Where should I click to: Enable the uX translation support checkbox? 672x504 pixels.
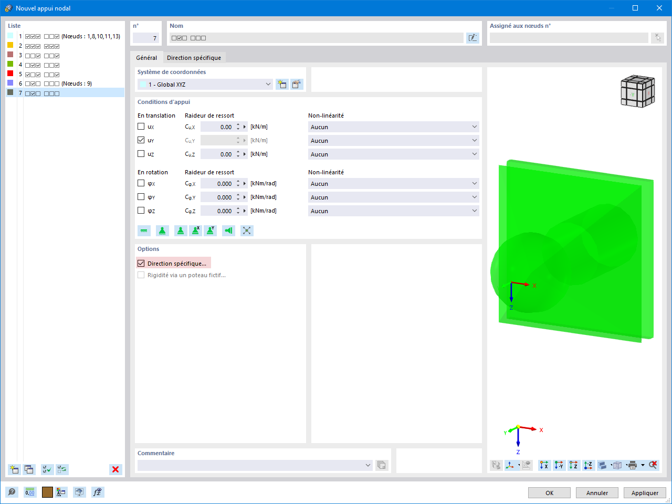coord(141,127)
